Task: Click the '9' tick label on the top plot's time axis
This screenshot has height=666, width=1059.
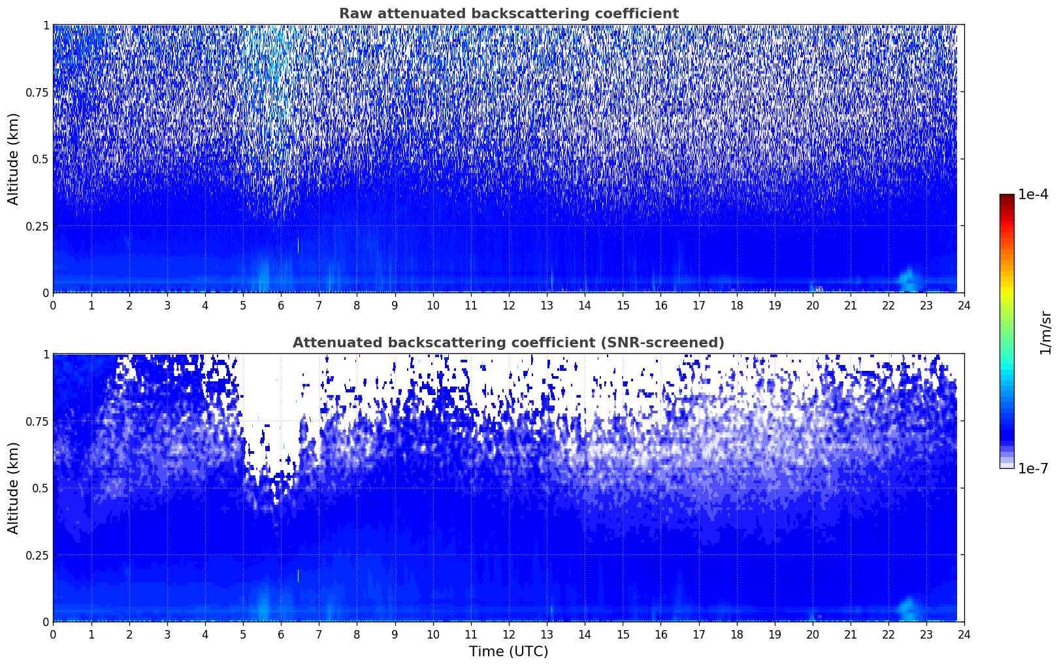Action: coord(395,306)
